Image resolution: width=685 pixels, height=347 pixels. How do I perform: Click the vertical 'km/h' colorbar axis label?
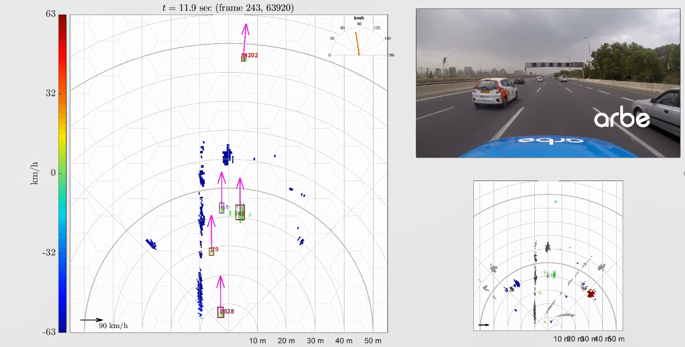pos(35,173)
